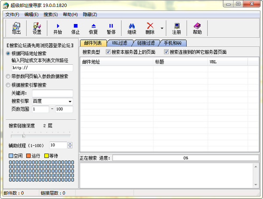
Task: Expand the 搜索引擎 百度 dropdown
Action: pyautogui.click(x=70, y=101)
